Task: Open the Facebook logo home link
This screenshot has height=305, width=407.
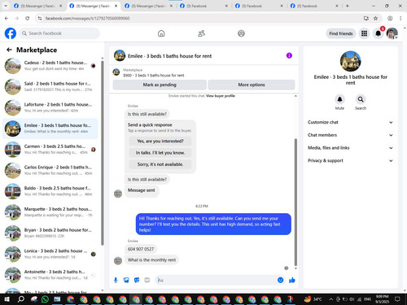Action: [x=11, y=33]
